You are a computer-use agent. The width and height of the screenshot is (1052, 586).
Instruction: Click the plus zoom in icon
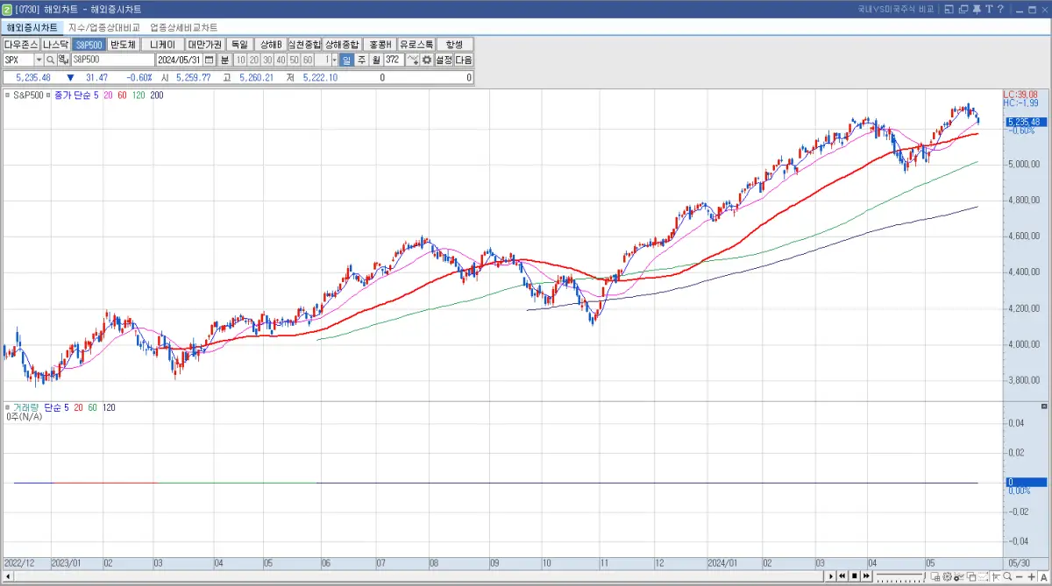[x=1032, y=577]
